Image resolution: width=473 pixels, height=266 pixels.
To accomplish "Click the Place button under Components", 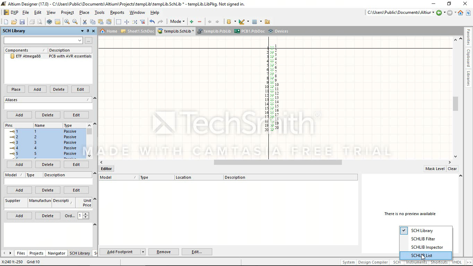I will [16, 89].
